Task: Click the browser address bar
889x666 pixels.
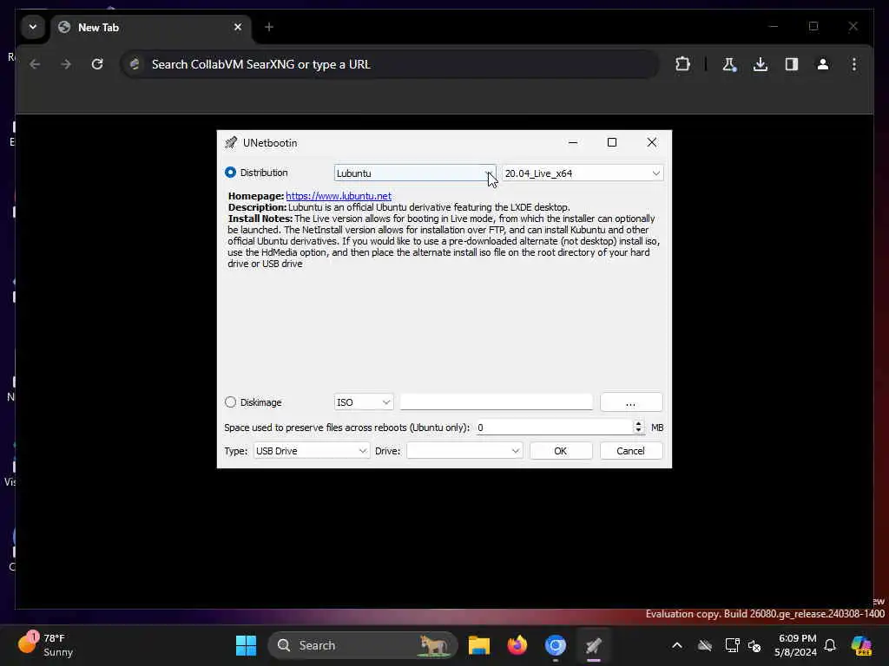Action: tap(391, 64)
